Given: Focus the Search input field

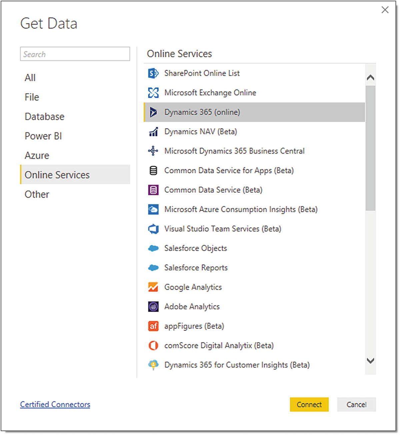Looking at the screenshot, I should click(75, 54).
